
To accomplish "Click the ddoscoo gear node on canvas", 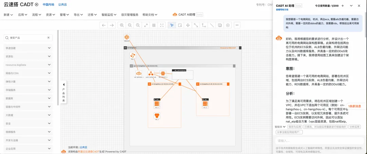I will (127, 37).
